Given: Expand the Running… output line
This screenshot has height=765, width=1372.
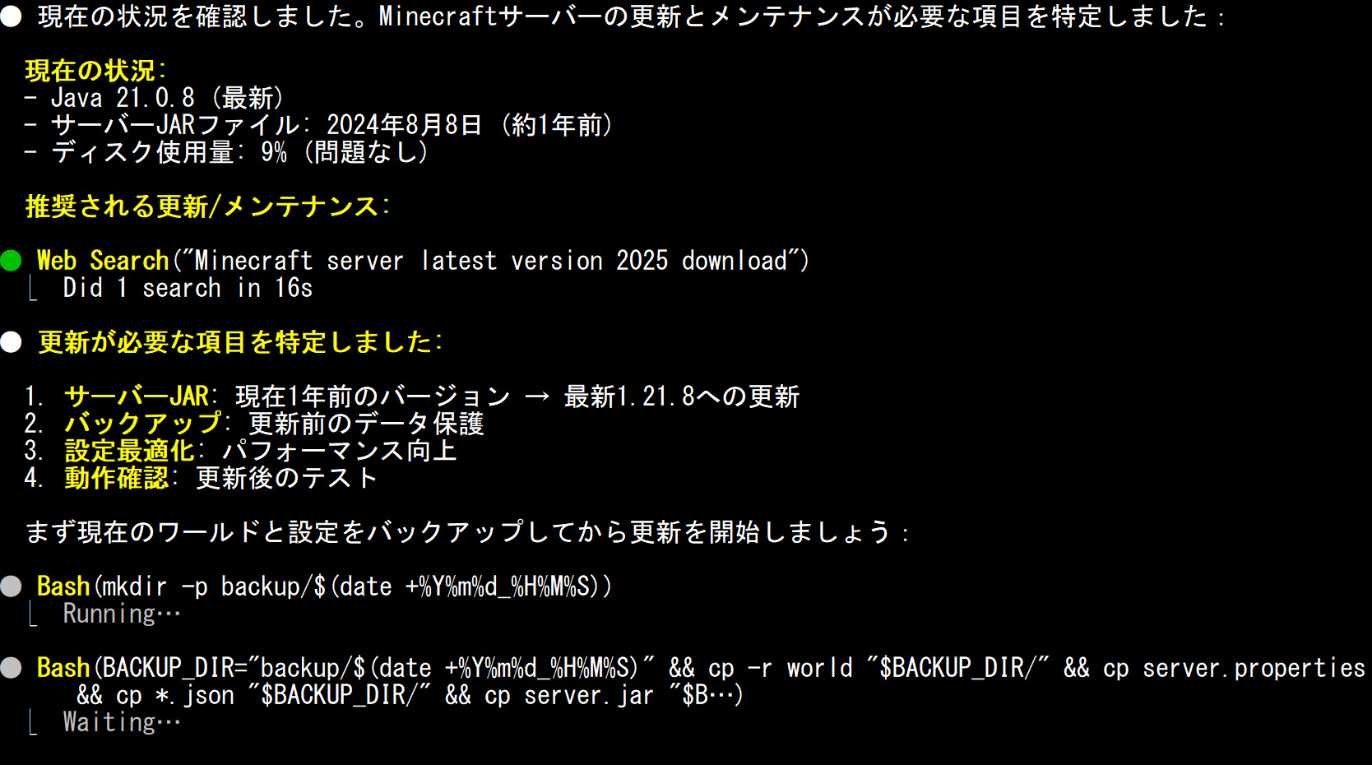Looking at the screenshot, I should coord(122,614).
